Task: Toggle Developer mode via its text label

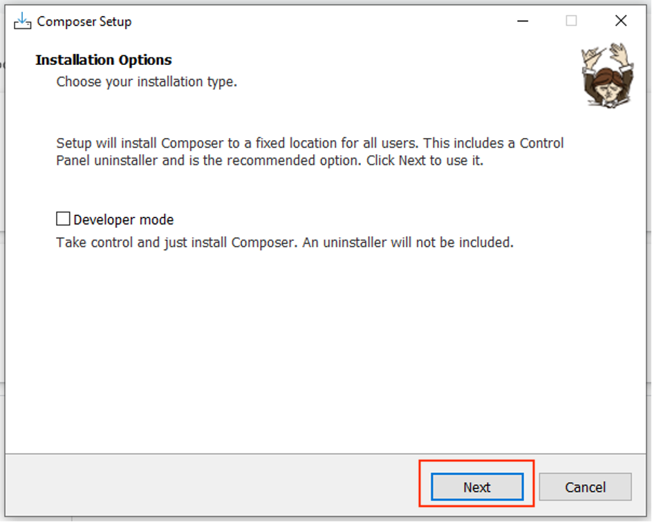Action: pyautogui.click(x=124, y=220)
